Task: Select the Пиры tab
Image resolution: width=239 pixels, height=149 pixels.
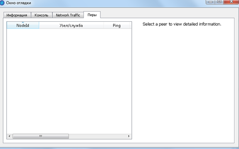Action: pos(92,15)
